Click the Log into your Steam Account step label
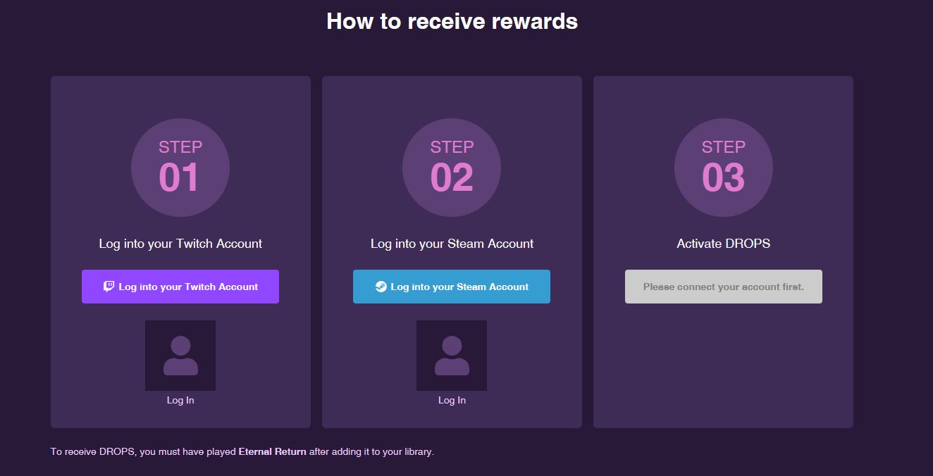Screen dimensions: 933x476 [x=451, y=243]
